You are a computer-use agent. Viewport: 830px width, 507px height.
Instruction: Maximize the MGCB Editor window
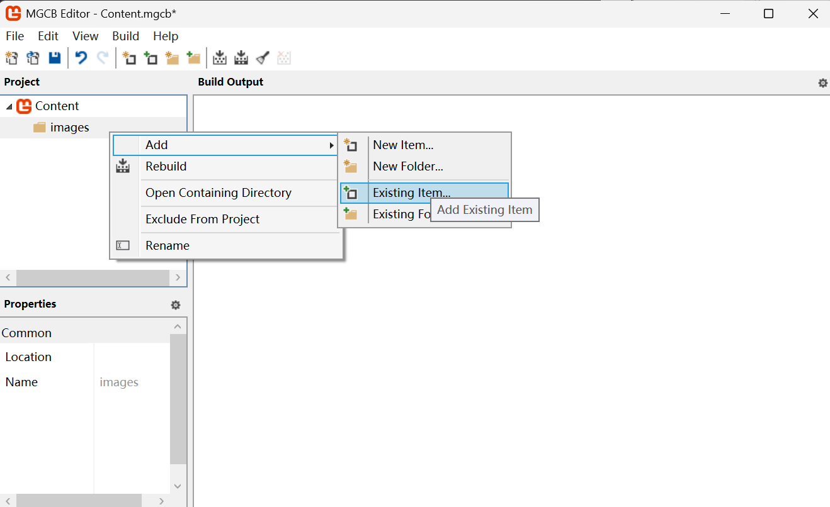point(768,14)
